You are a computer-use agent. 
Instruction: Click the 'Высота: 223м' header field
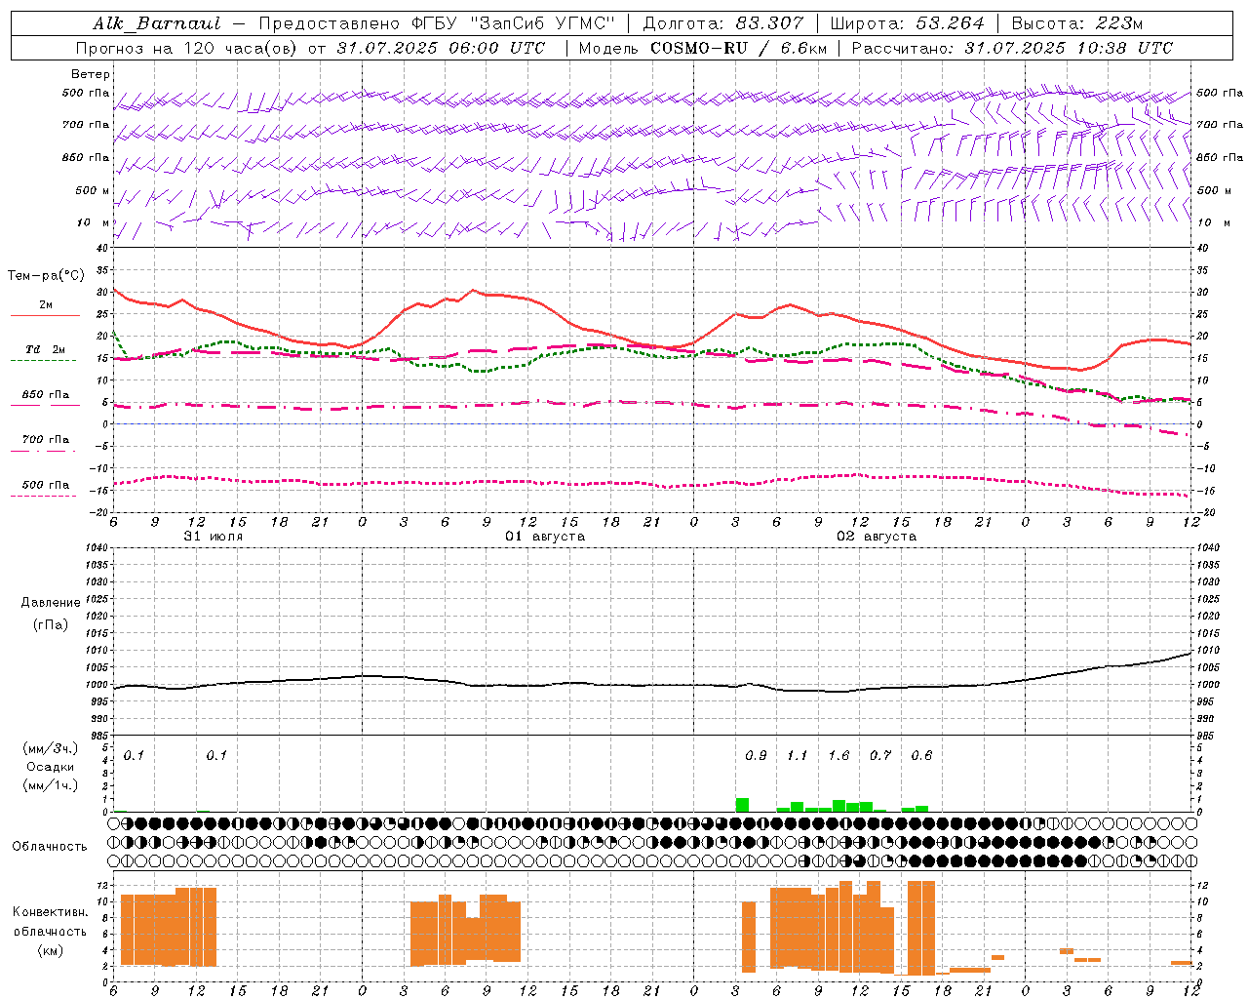coord(1077,23)
